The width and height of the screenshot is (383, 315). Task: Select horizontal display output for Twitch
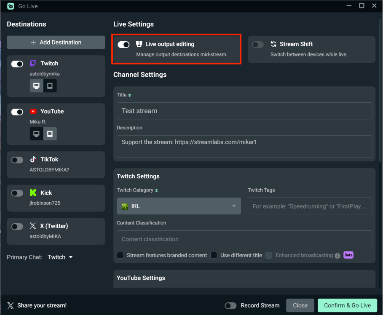pos(36,86)
